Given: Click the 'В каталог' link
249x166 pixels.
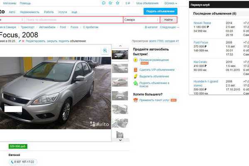Looking at the screenshot, I should click(x=151, y=27).
